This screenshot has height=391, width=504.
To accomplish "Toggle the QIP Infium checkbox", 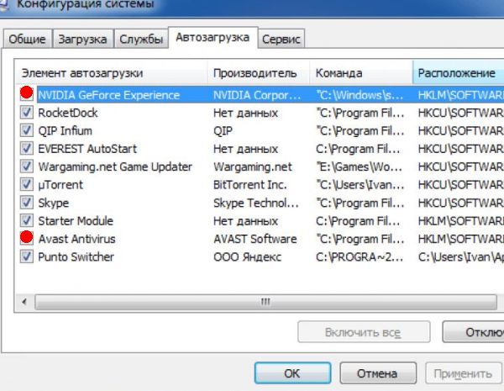I will [x=26, y=130].
